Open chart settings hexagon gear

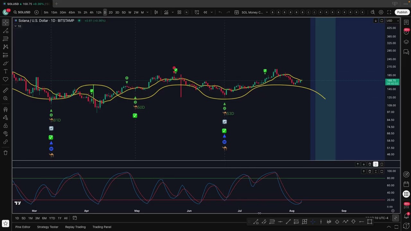click(x=381, y=12)
